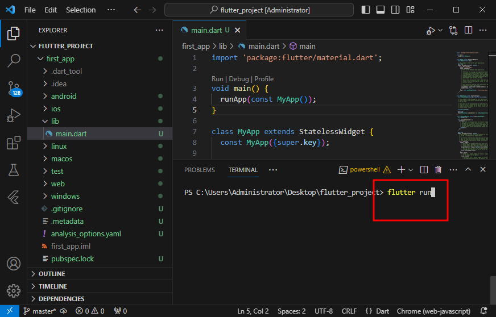This screenshot has width=496, height=317.
Task: Open the Extensions view
Action: point(13,143)
